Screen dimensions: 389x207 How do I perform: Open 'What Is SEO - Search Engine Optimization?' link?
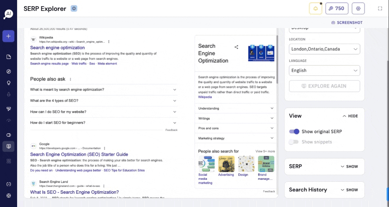click(74, 192)
